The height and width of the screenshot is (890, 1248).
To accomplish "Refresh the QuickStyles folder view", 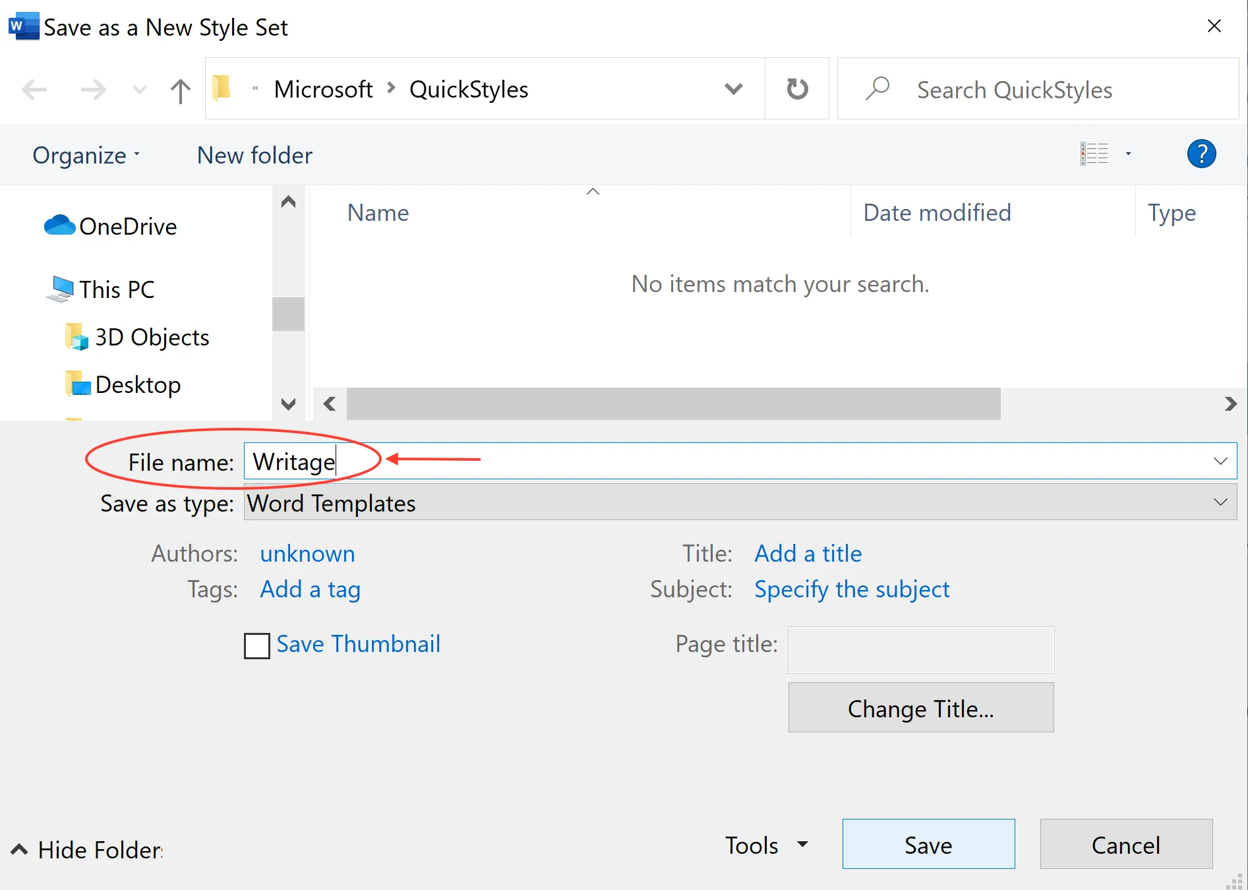I will click(x=797, y=89).
